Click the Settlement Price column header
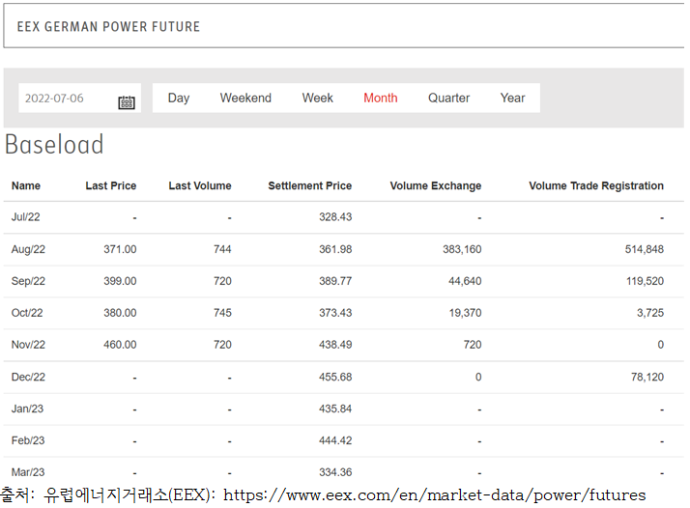The height and width of the screenshot is (508, 690). pyautogui.click(x=309, y=185)
